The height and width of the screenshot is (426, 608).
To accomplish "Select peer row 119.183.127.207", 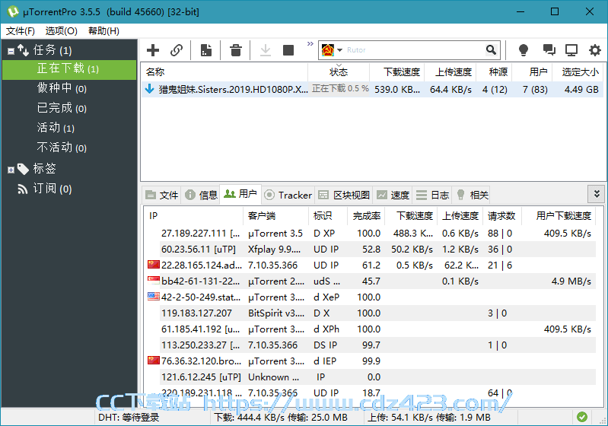I will pos(371,313).
